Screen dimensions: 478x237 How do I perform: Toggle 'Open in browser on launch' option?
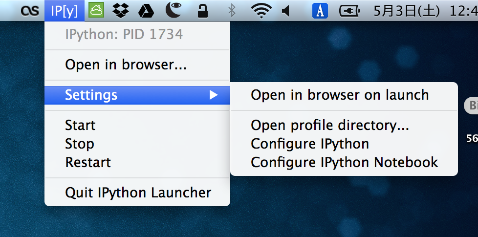coord(344,95)
